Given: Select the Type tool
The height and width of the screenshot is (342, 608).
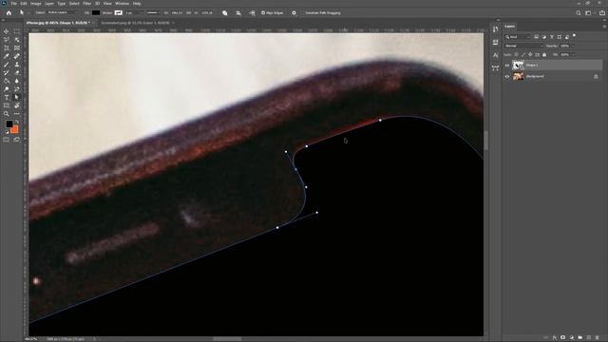Looking at the screenshot, I should click(x=7, y=97).
